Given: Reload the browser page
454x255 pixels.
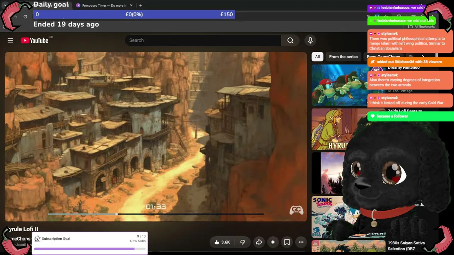Looking at the screenshot, I should coord(25,17).
